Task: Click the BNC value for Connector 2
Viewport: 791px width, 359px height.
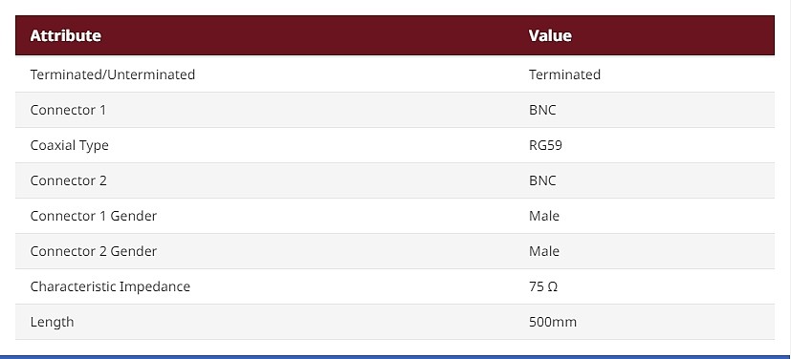Action: [542, 180]
